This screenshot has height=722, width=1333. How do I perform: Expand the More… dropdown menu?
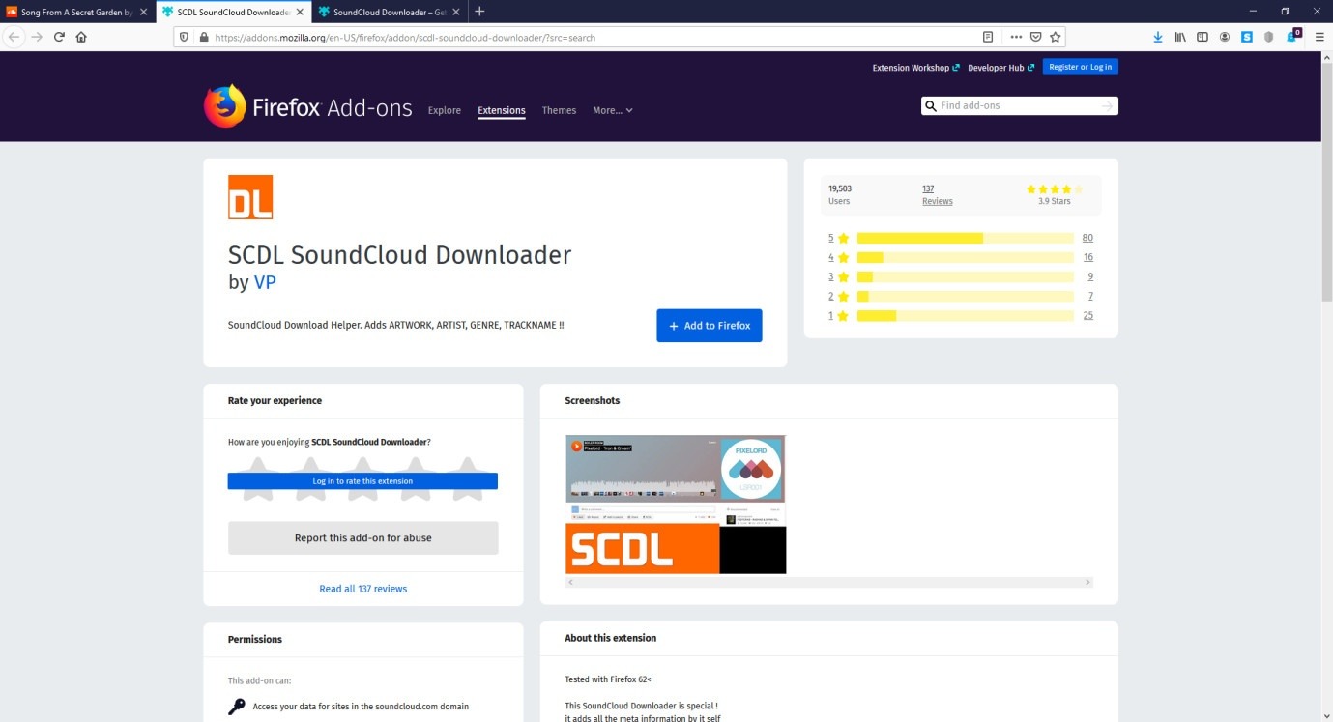613,110
